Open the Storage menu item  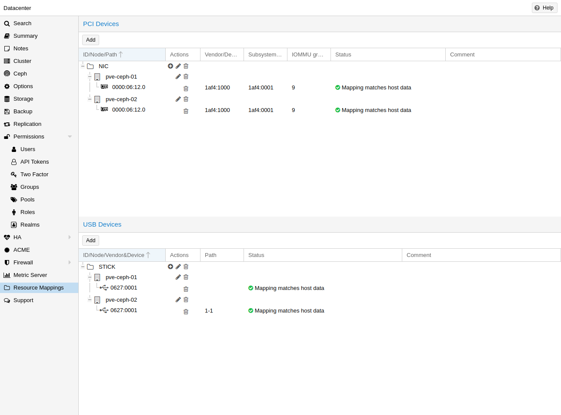(x=23, y=99)
